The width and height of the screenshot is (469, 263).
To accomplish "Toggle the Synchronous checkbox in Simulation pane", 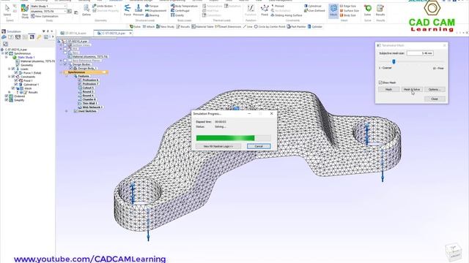I will [x=7, y=53].
